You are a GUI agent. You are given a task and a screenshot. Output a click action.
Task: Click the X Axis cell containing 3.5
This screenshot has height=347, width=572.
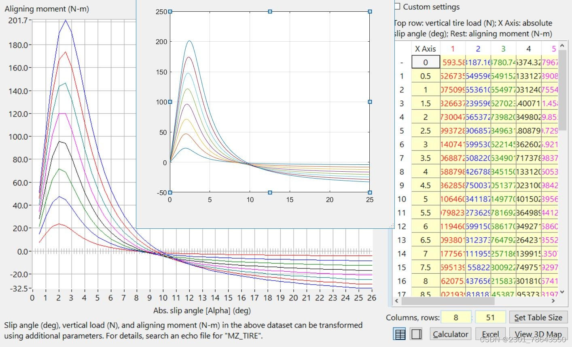click(x=426, y=158)
